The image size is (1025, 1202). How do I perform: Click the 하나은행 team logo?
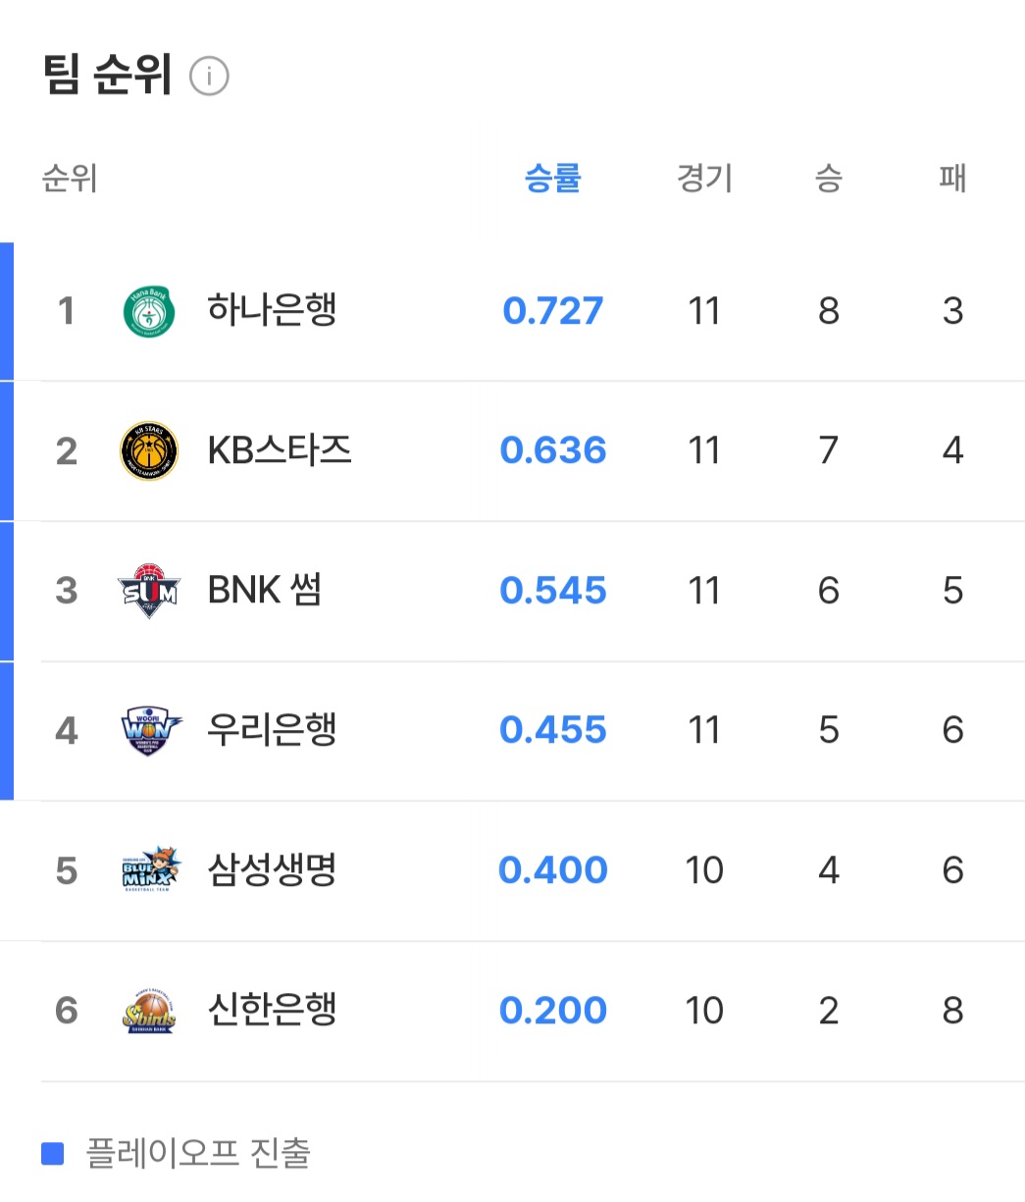point(149,312)
